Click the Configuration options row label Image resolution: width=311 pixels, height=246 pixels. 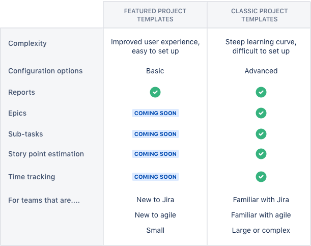point(45,71)
